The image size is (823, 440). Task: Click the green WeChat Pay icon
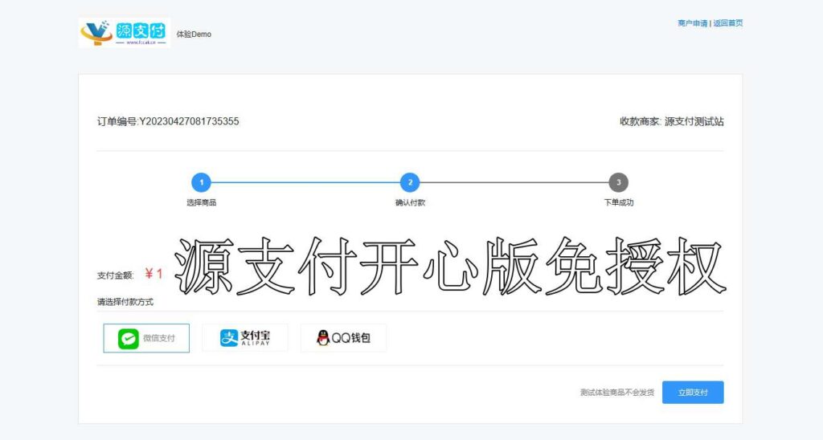coord(128,339)
